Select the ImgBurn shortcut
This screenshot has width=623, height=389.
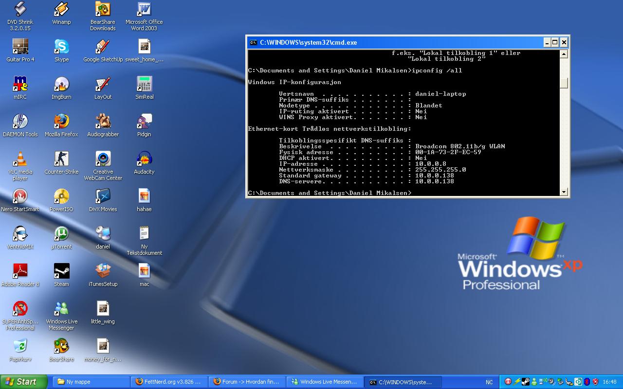click(x=61, y=88)
